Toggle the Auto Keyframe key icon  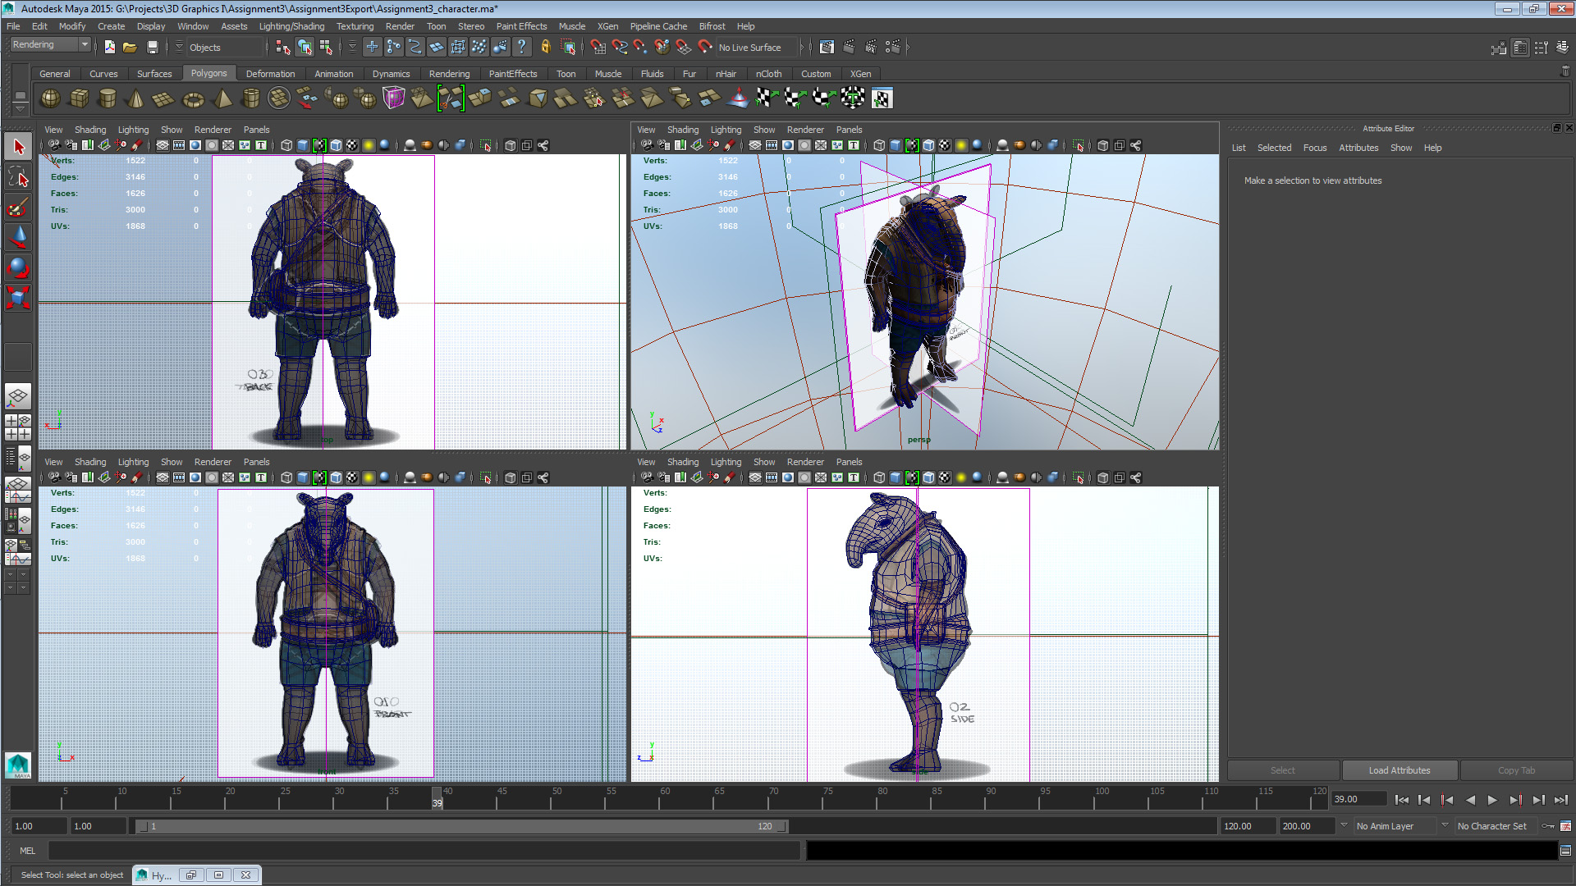pyautogui.click(x=1548, y=826)
